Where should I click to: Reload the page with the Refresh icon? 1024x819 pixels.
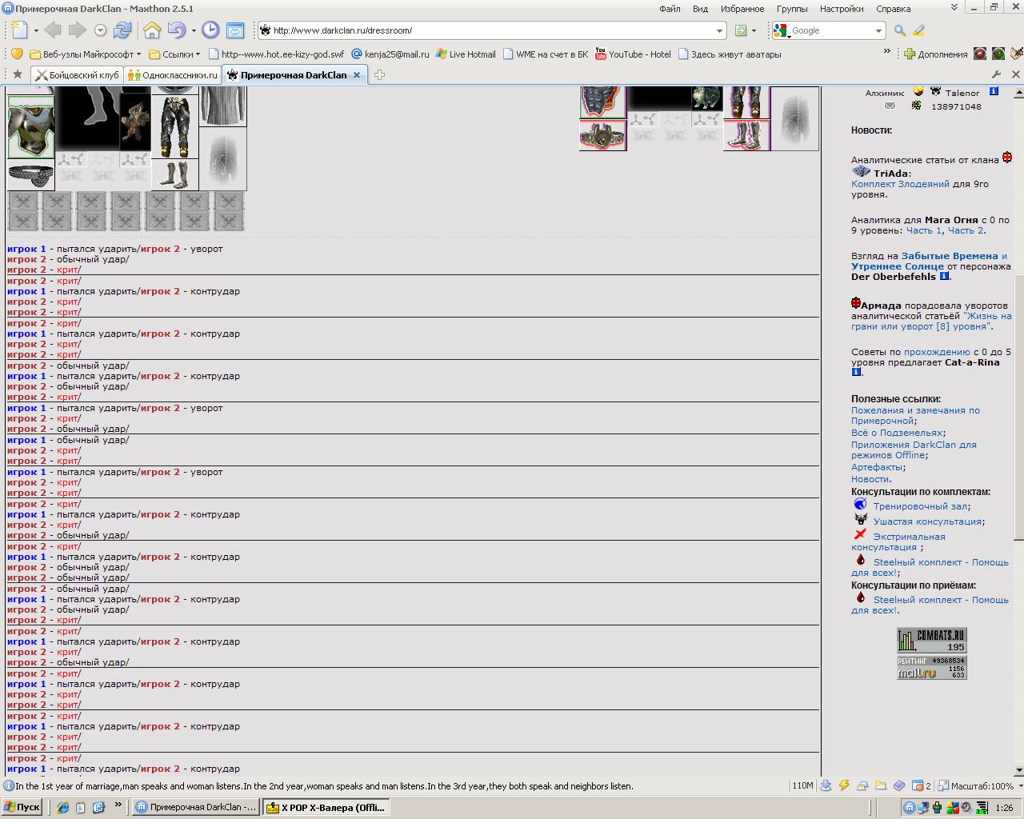click(122, 30)
